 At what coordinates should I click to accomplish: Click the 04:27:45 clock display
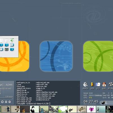91,101
